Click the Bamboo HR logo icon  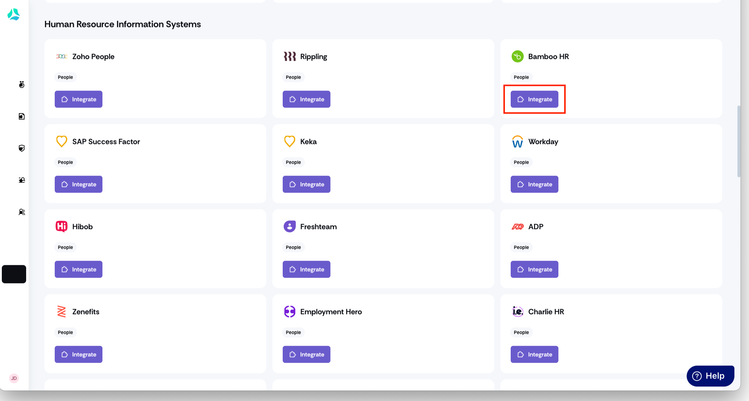click(517, 57)
